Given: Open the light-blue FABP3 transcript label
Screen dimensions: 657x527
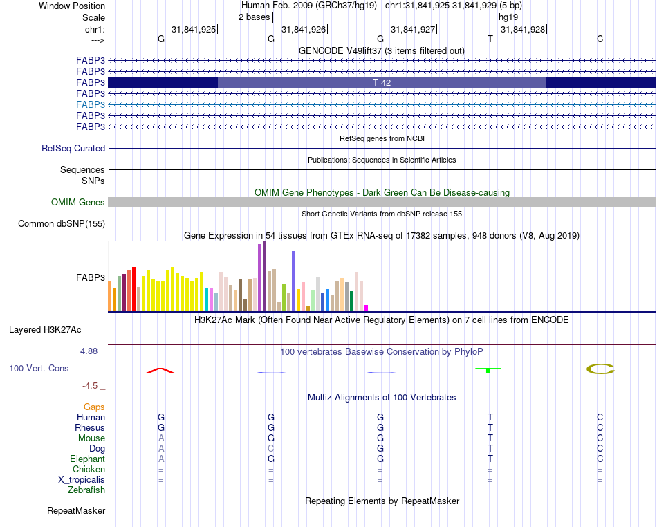Looking at the screenshot, I should pyautogui.click(x=91, y=104).
